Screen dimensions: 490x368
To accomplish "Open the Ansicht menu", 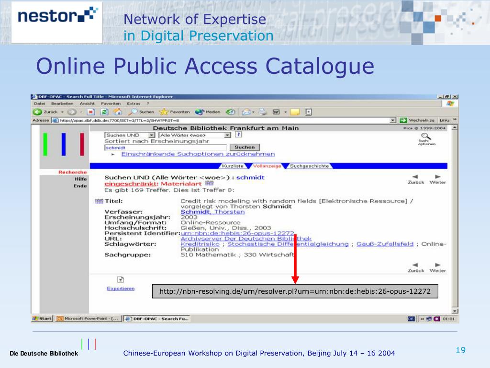I will (x=87, y=103).
